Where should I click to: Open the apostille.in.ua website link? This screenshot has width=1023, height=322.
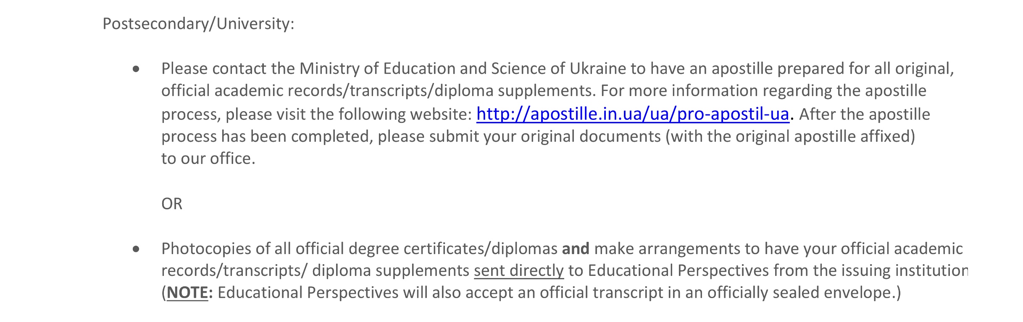point(632,114)
